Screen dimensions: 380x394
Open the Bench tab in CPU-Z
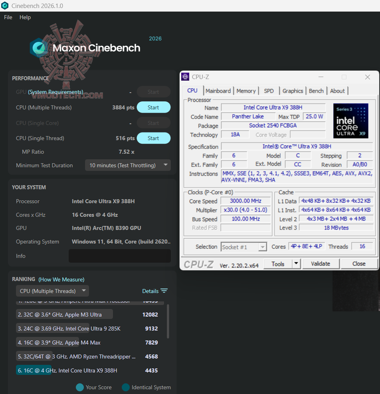click(316, 91)
